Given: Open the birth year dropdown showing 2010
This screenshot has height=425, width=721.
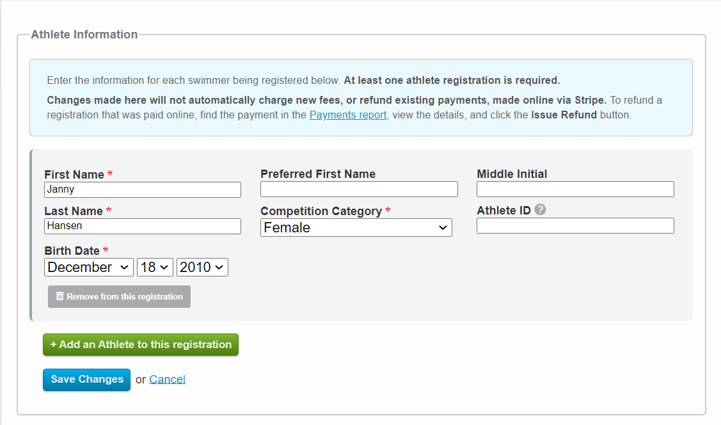Looking at the screenshot, I should coord(202,267).
